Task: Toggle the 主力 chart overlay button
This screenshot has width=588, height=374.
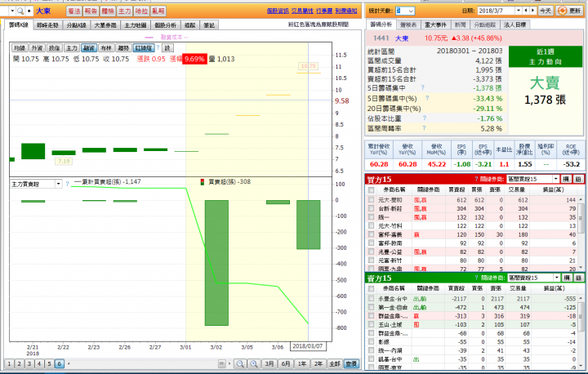Action: 71,48
